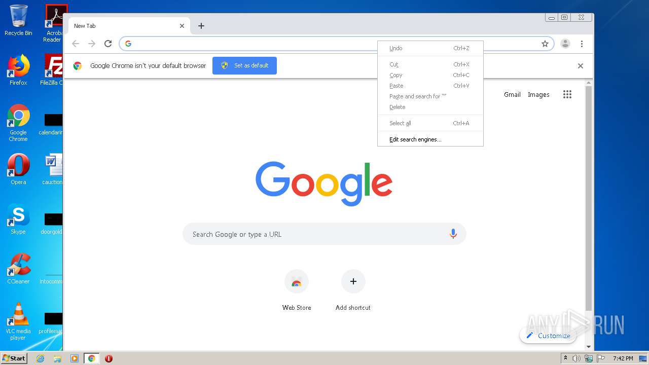Click the Opera taskbar icon
The image size is (649, 365).
pyautogui.click(x=109, y=358)
